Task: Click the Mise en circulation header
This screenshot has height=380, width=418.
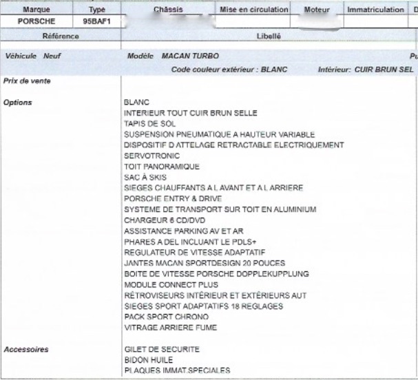Action: [254, 10]
